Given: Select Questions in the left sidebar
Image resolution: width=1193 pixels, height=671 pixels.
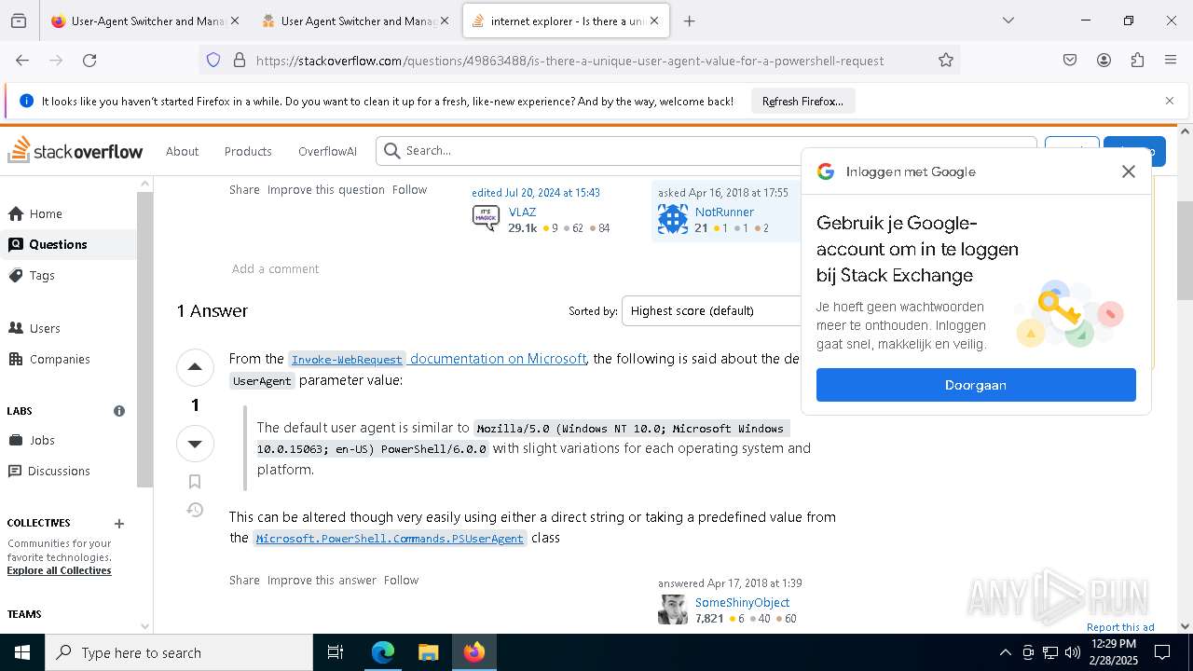Looking at the screenshot, I should coord(69,244).
